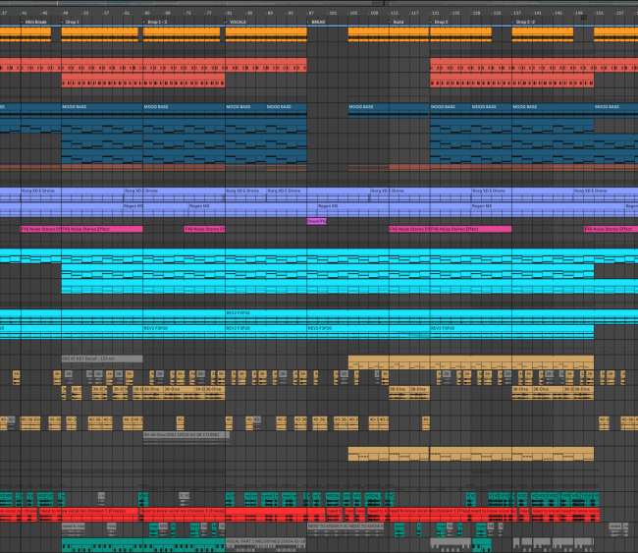Jump to the Mini Break locator
This screenshot has width=638, height=553.
(x=35, y=21)
